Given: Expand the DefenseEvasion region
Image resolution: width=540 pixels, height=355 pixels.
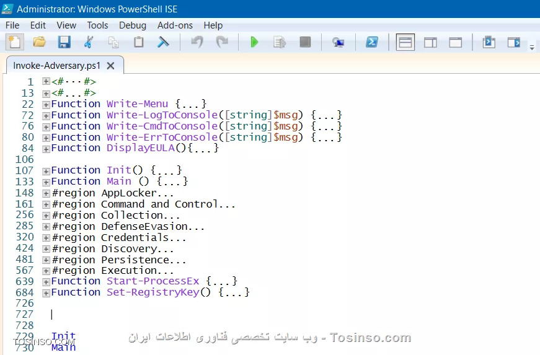Looking at the screenshot, I should pos(46,227).
